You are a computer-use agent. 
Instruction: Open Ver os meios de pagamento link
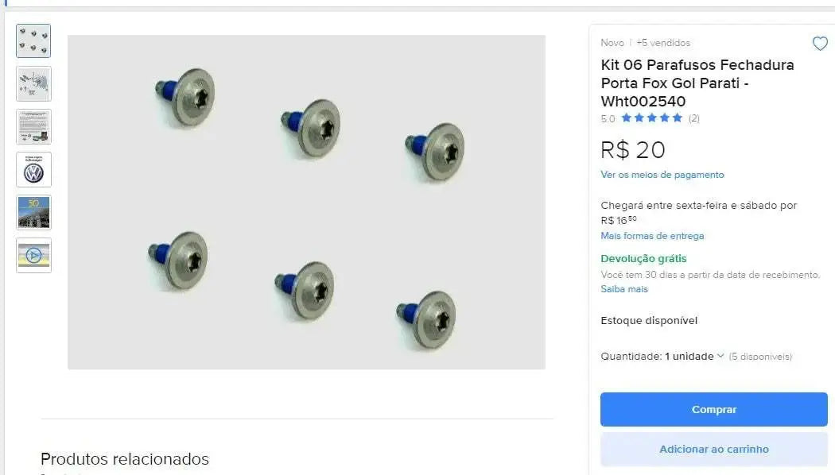click(x=662, y=175)
